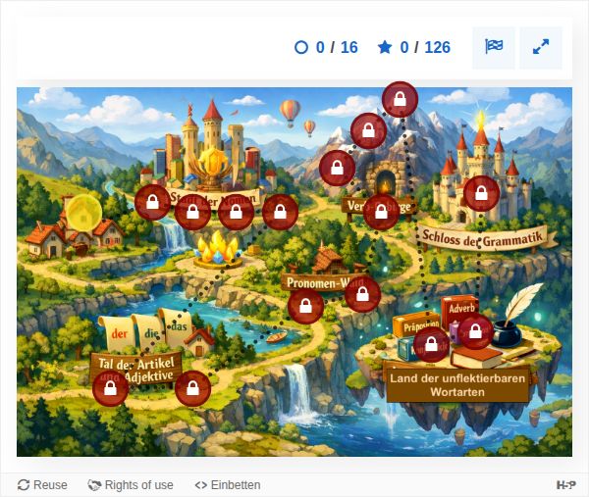Click the 0 / 126 star score counter

point(414,48)
